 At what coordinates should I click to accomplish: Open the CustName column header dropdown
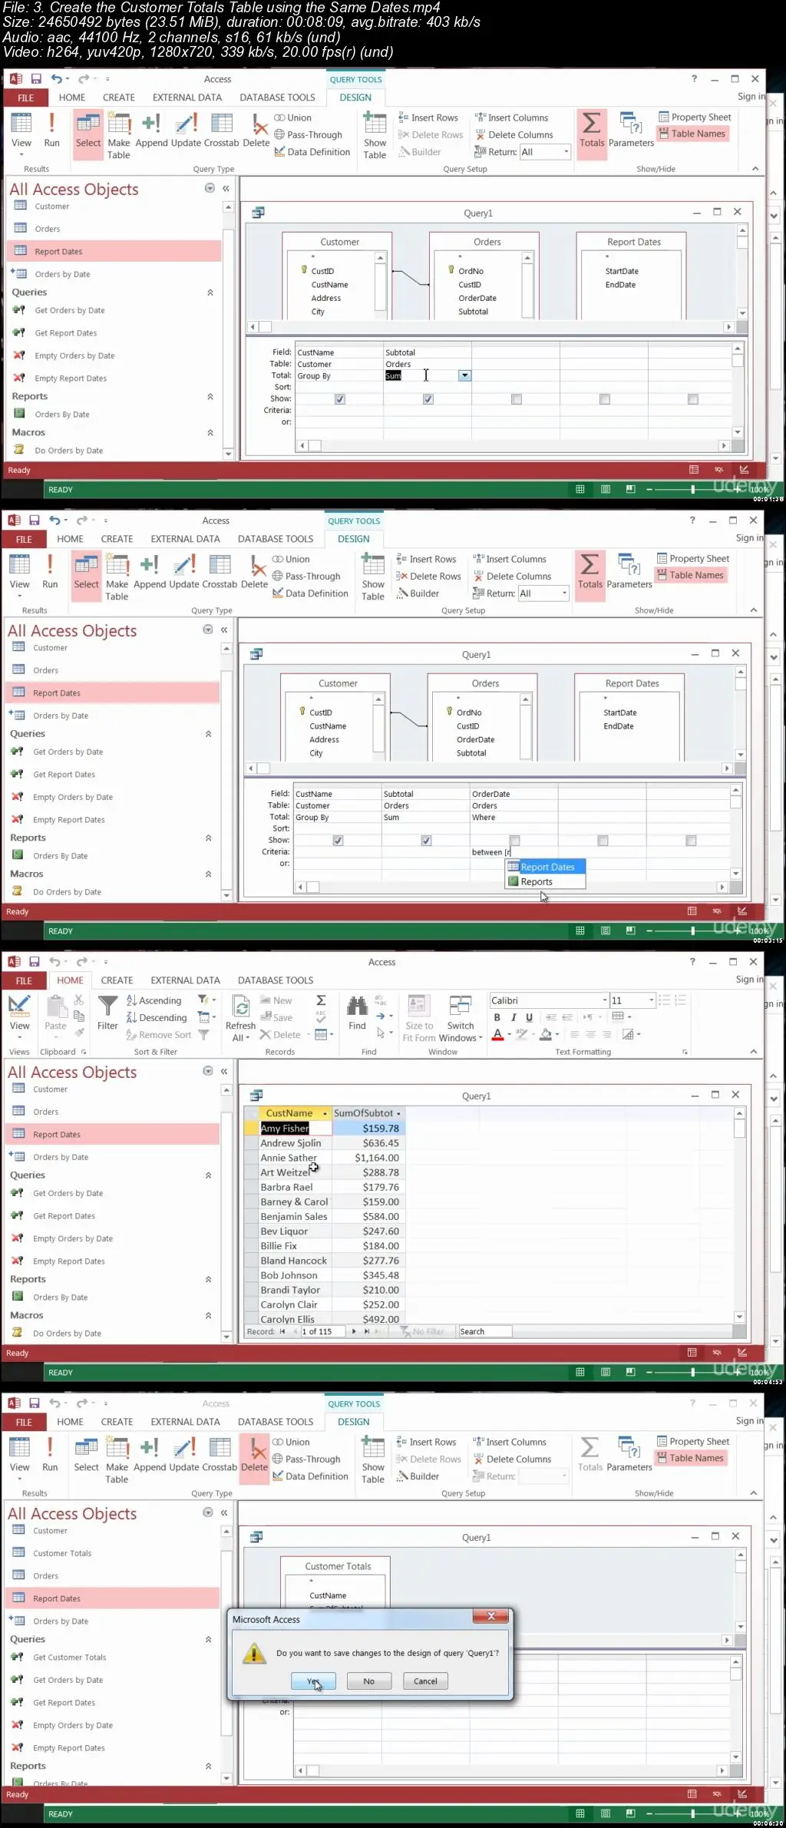pyautogui.click(x=325, y=1113)
